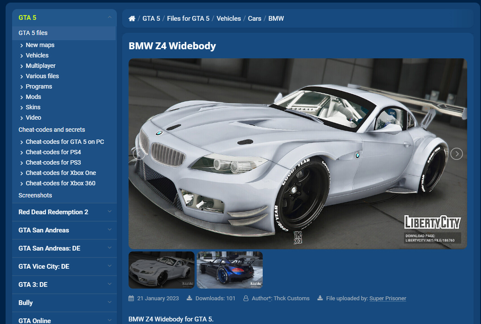Go to the home icon in breadcrumb
Image resolution: width=481 pixels, height=324 pixels.
pyautogui.click(x=132, y=19)
